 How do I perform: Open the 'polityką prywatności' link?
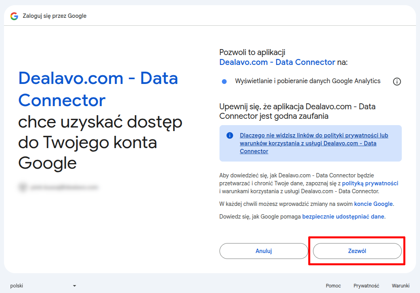click(x=370, y=183)
